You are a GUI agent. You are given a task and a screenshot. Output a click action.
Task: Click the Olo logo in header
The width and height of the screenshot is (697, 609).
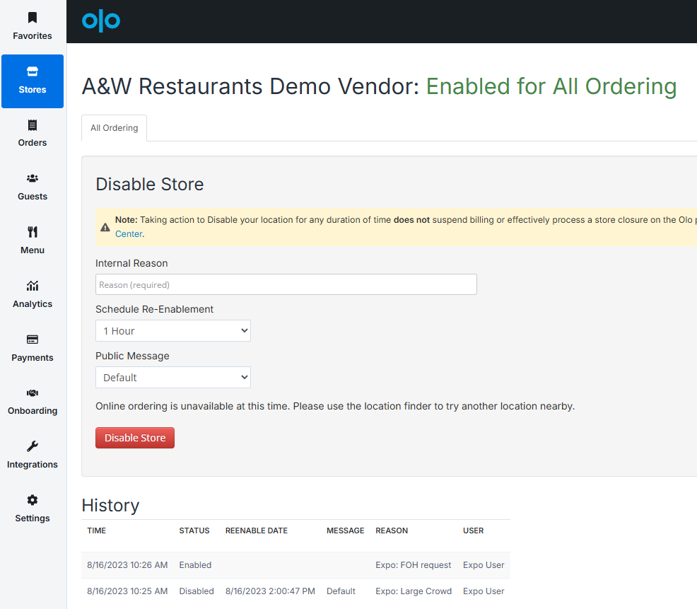(x=101, y=21)
